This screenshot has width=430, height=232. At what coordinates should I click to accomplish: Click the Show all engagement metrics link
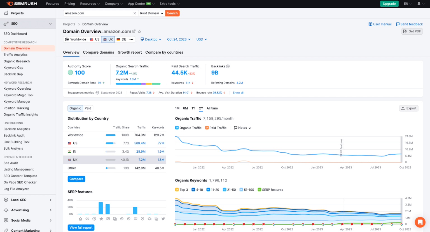point(238,92)
